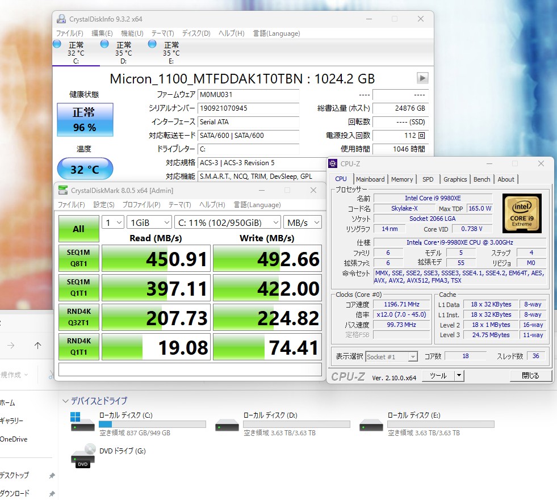Click the serial number field 190921070945

pyautogui.click(x=248, y=108)
